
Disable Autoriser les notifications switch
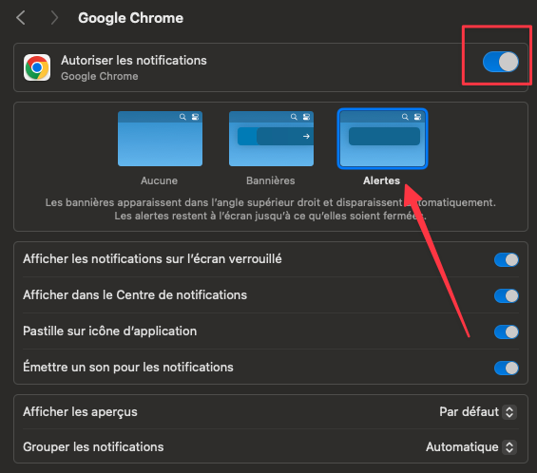[x=501, y=62]
